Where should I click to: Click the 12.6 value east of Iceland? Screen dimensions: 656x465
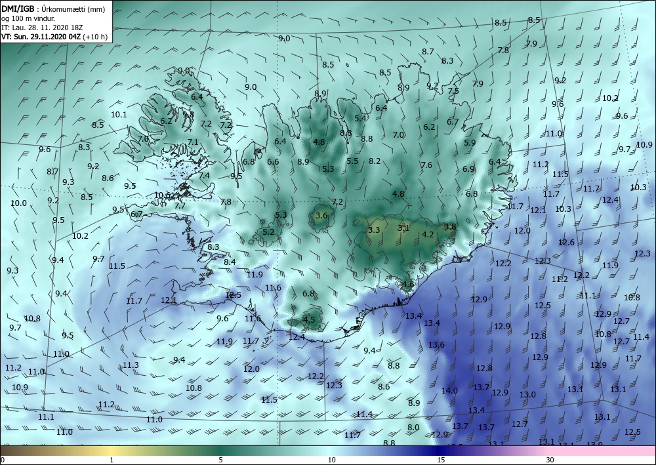[566, 243]
